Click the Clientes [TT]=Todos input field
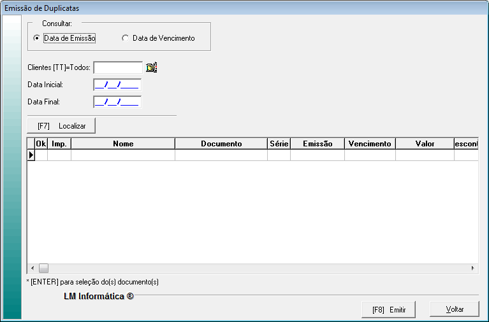489x322 pixels. (x=118, y=67)
